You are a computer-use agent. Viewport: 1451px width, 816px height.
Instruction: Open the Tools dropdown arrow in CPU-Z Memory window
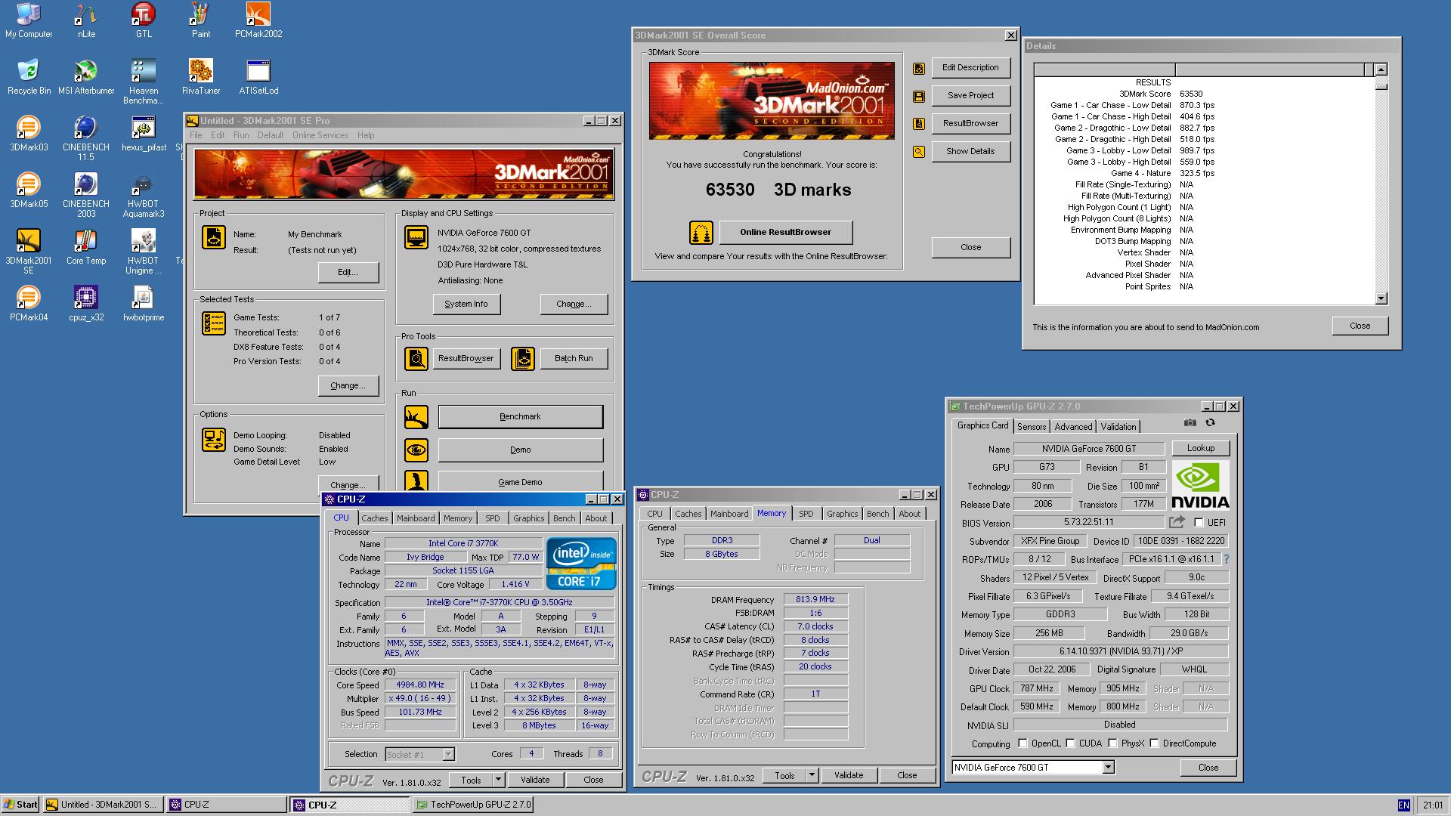[812, 775]
